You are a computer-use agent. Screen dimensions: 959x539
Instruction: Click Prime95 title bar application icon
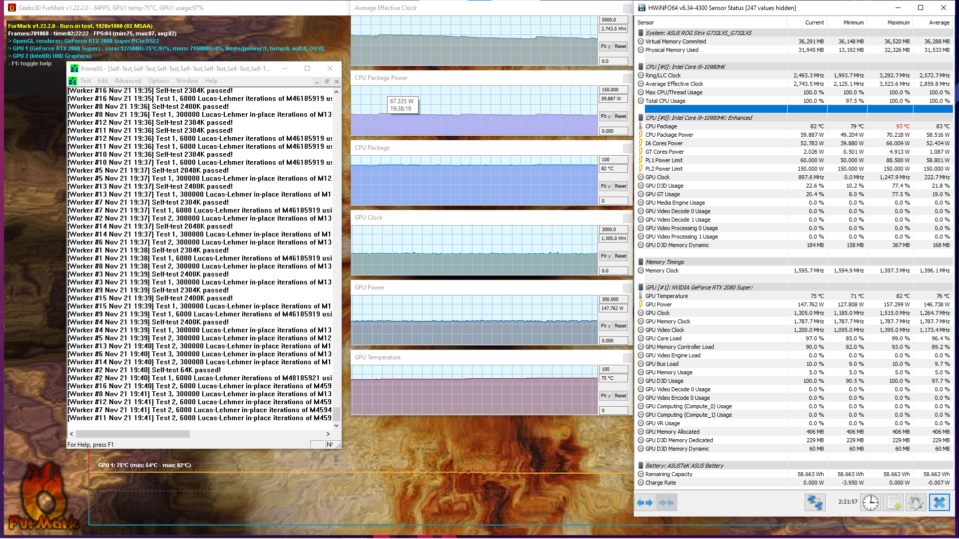[x=74, y=68]
